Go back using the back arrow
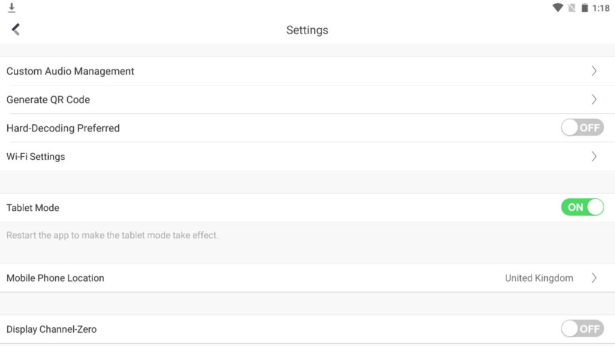The width and height of the screenshot is (615, 346). [16, 29]
